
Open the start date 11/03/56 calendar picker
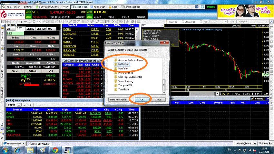183,22
